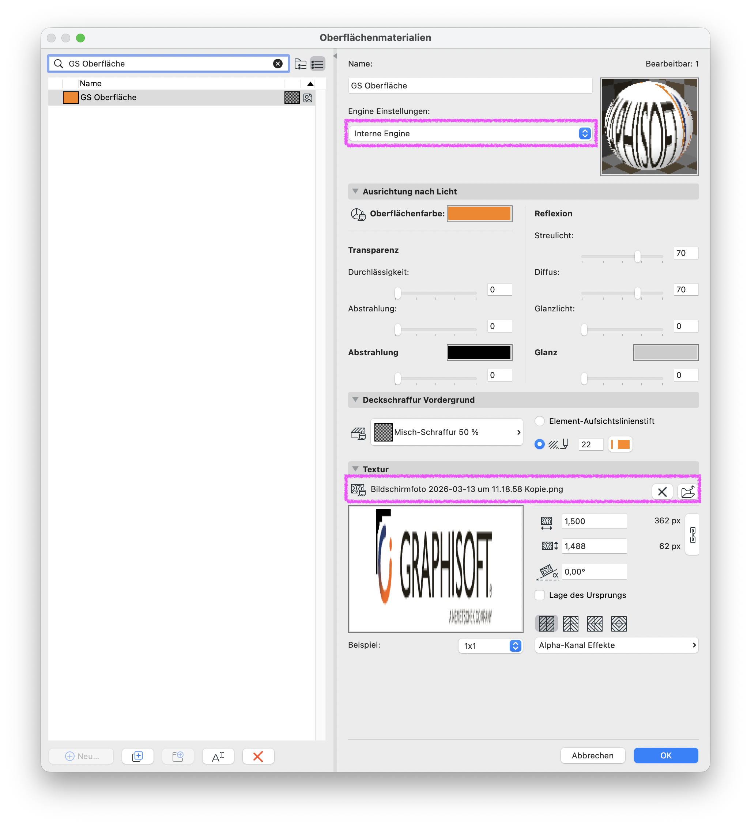751x826 pixels.
Task: Click the texture horizontal size icon
Action: pos(547,523)
